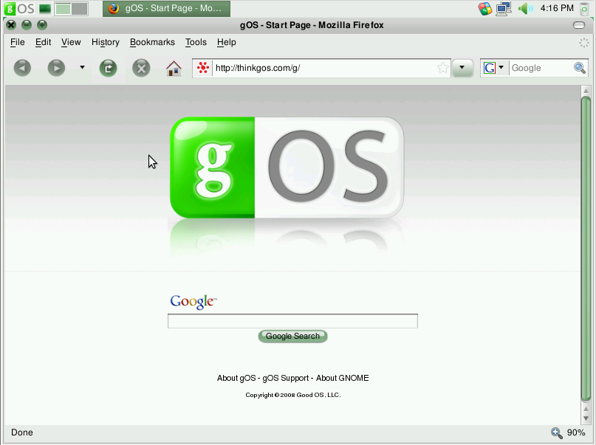
Task: Click the bottommost scrollbar down arrow
Action: coord(586,418)
